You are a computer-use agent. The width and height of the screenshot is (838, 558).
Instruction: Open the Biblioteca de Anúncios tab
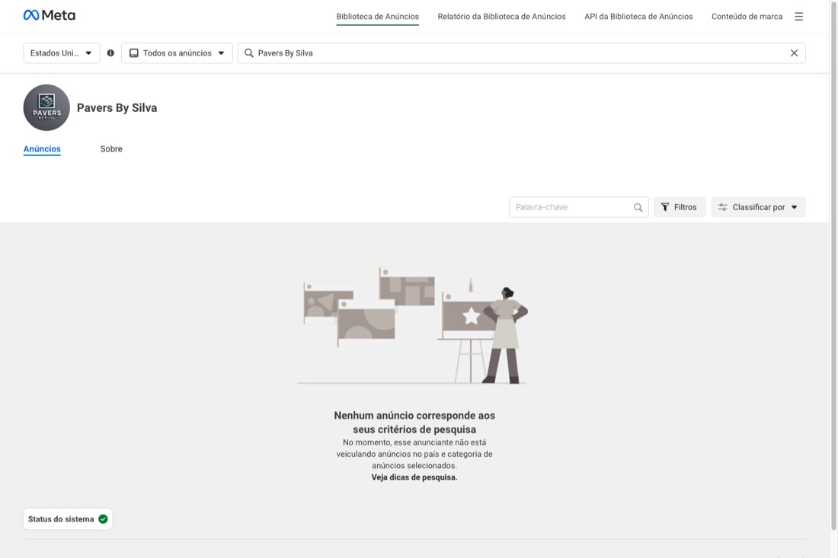(377, 17)
